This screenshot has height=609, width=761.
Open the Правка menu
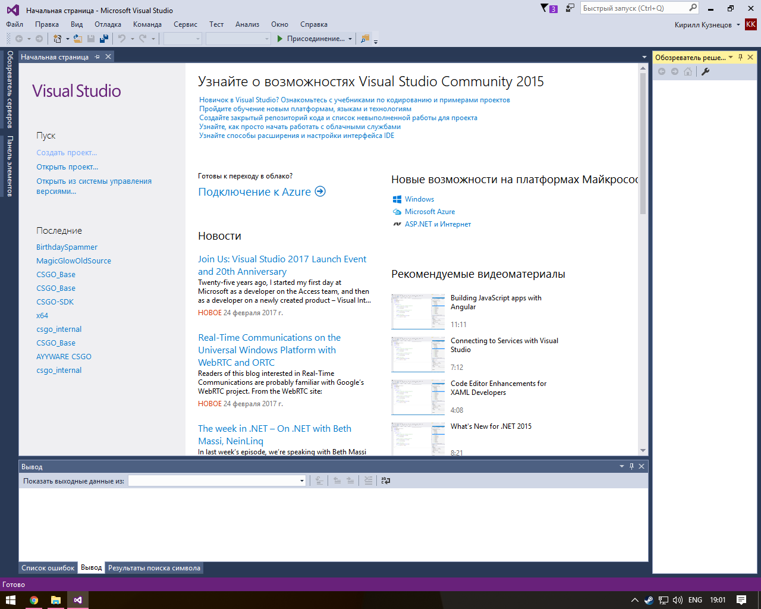pos(47,24)
